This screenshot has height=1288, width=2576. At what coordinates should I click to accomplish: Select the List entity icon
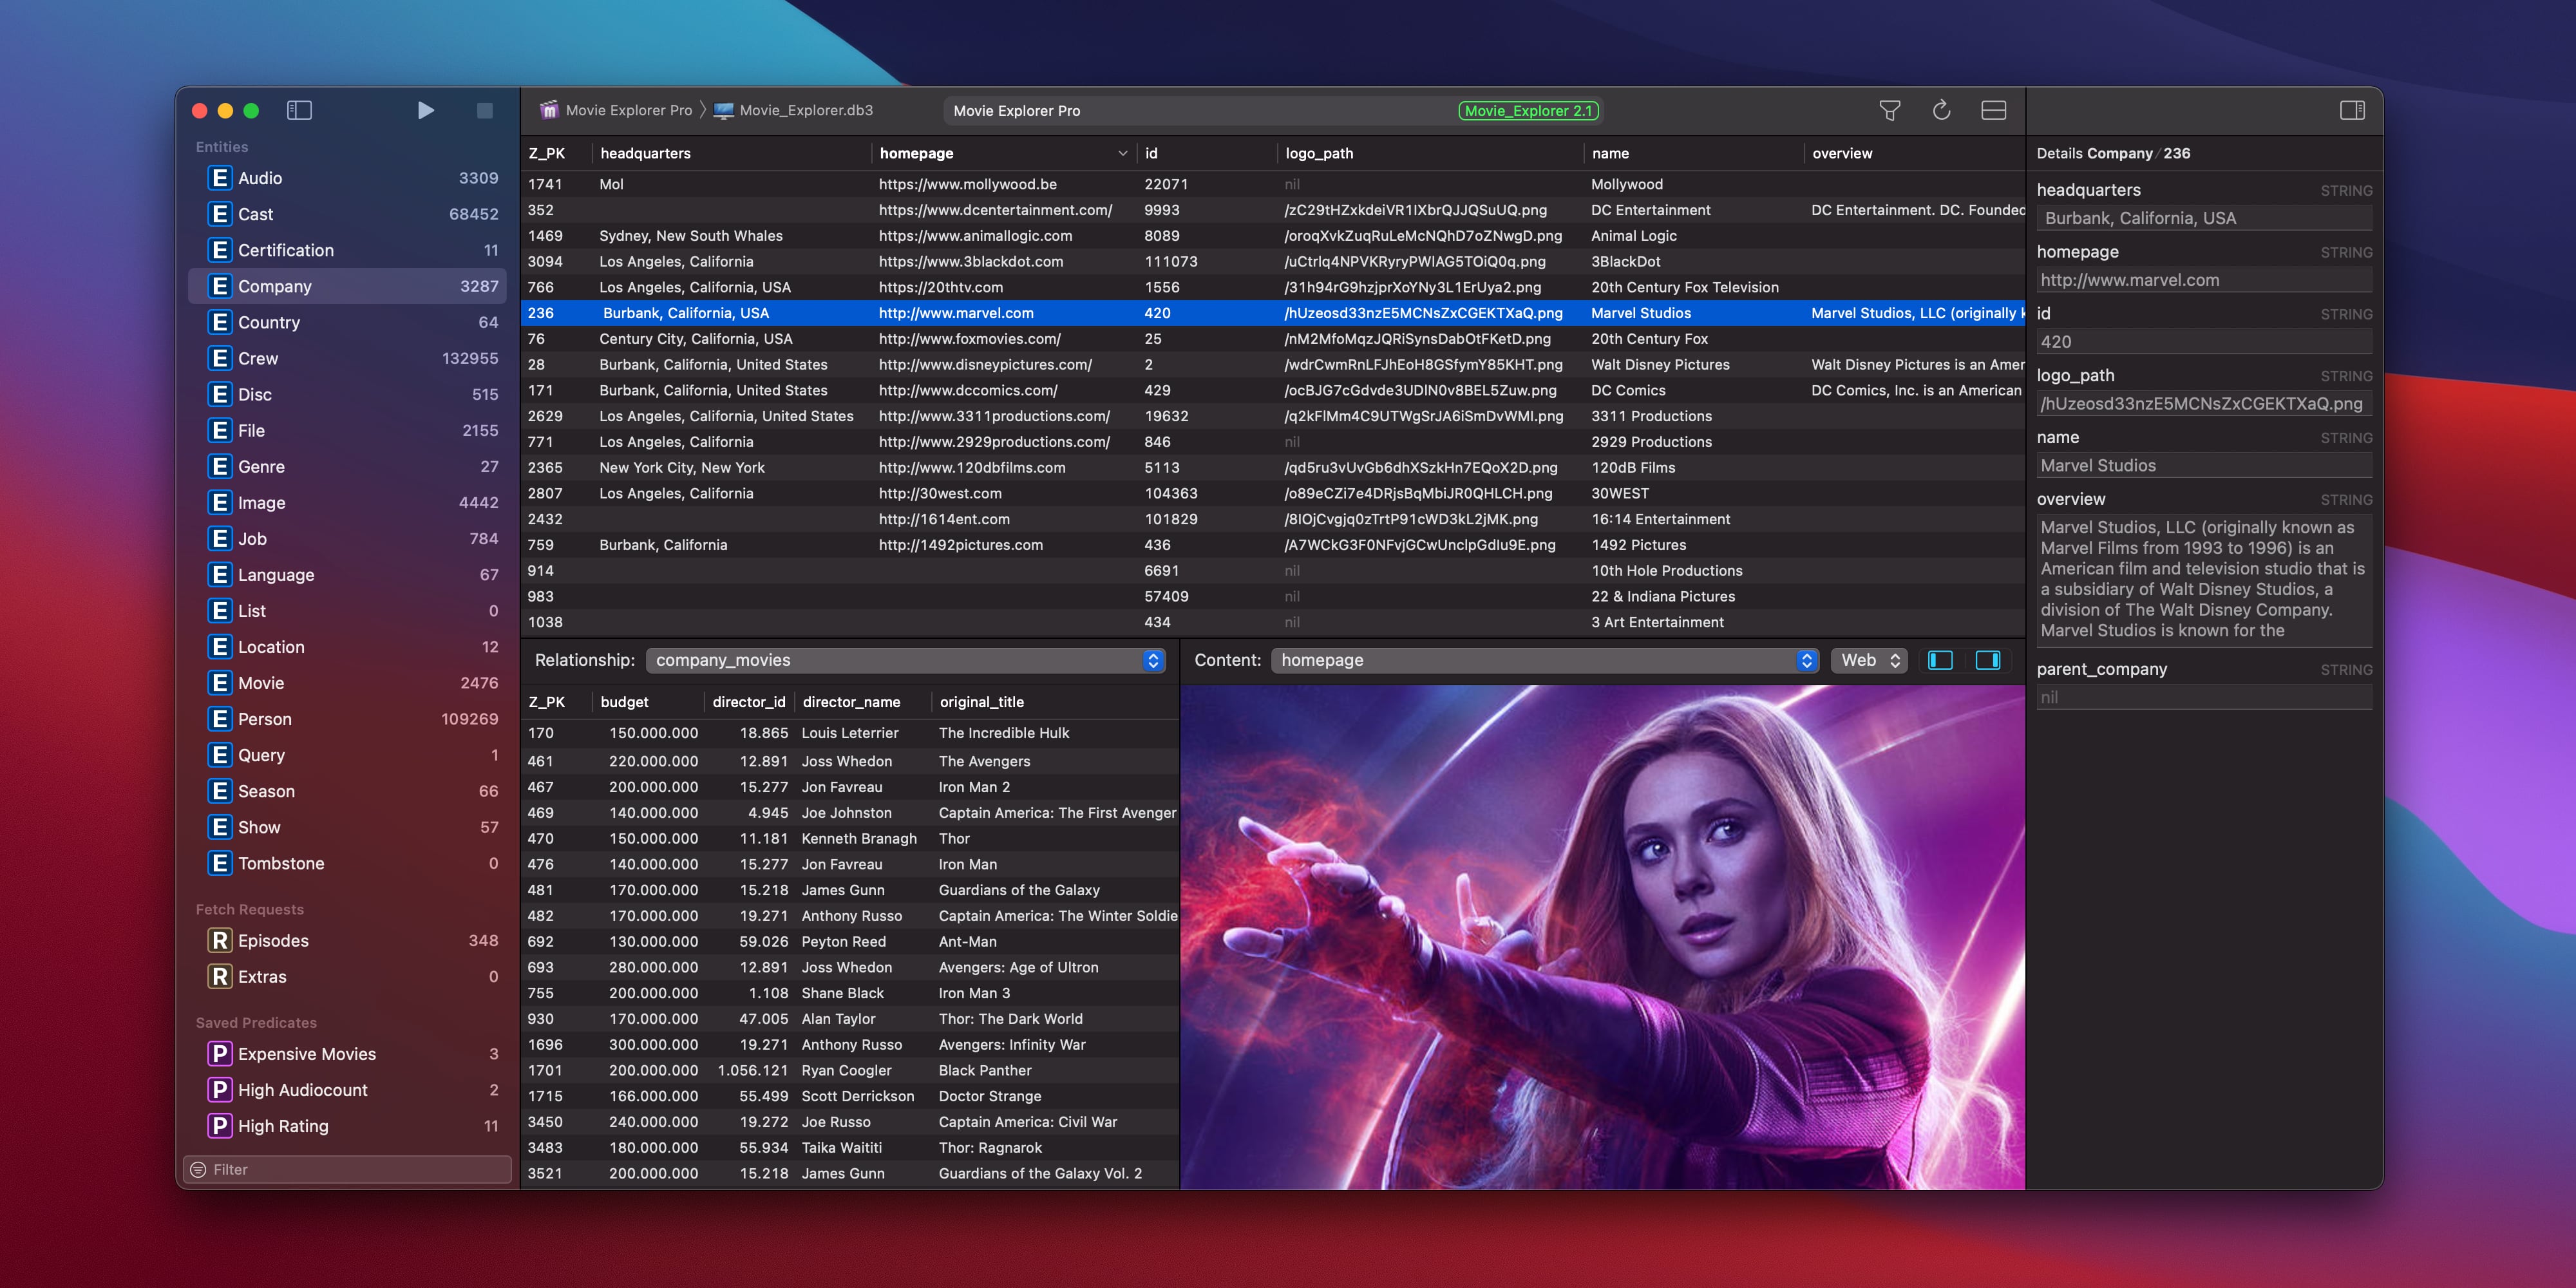pos(220,610)
